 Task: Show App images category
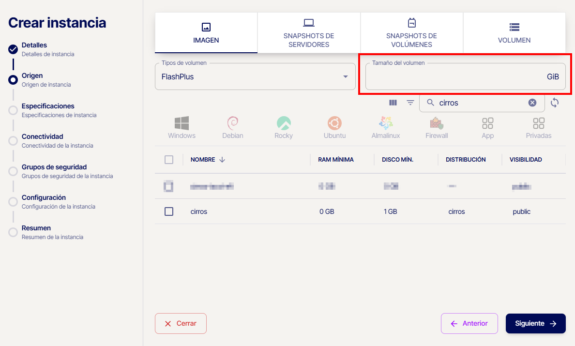tap(487, 128)
